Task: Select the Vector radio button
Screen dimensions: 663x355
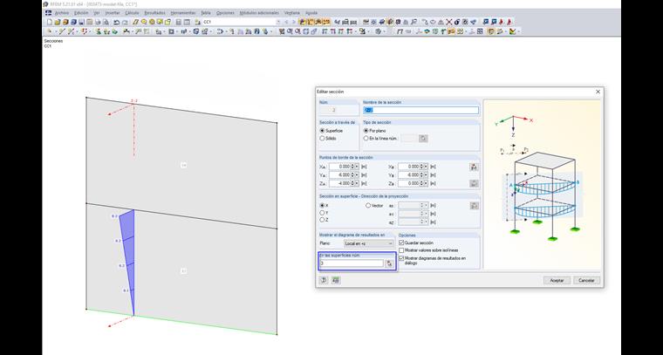Action: pyautogui.click(x=368, y=205)
